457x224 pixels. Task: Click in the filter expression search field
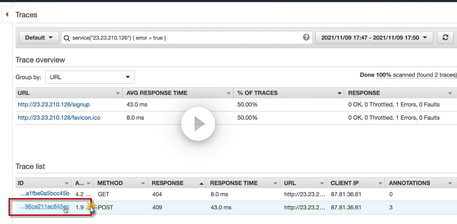(184, 38)
